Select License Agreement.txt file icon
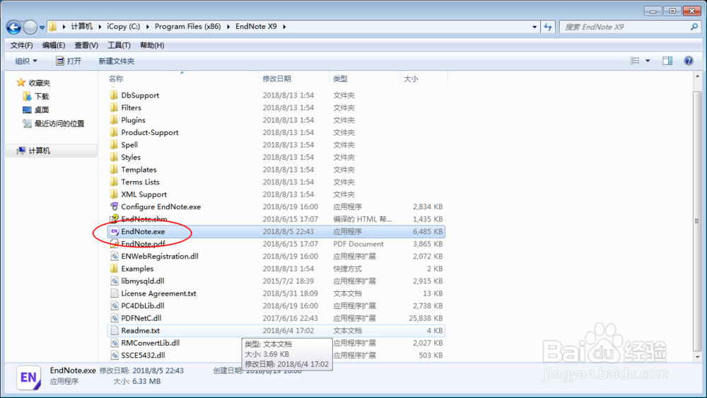707x398 pixels. (x=114, y=293)
